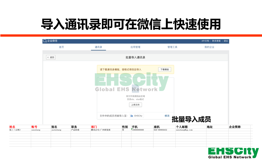Click the EHSCity folder icon

132,116
